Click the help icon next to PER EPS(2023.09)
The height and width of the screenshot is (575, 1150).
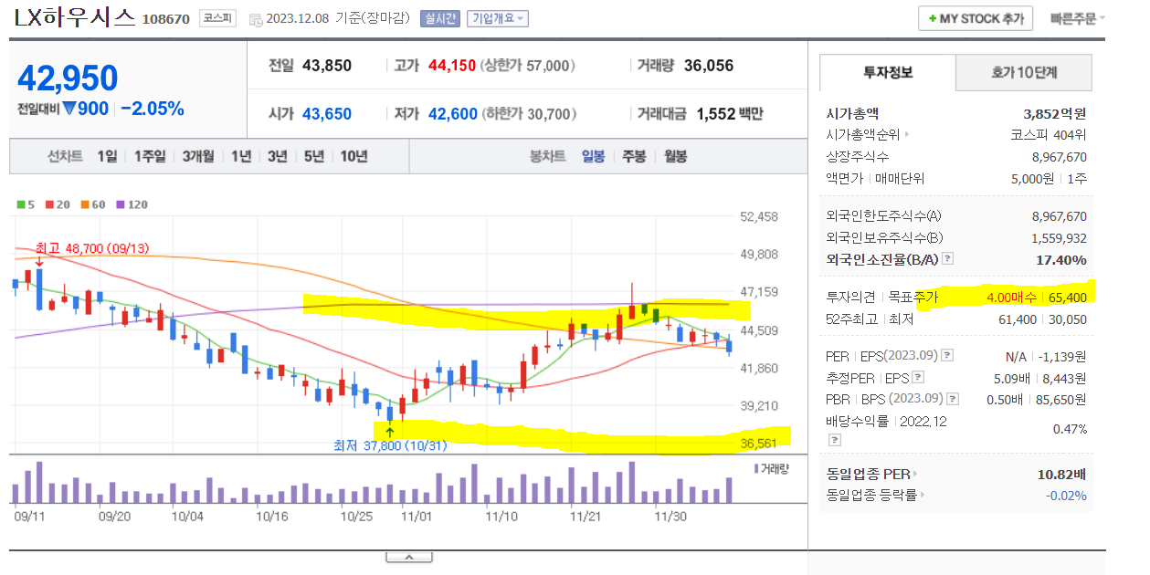tap(947, 356)
